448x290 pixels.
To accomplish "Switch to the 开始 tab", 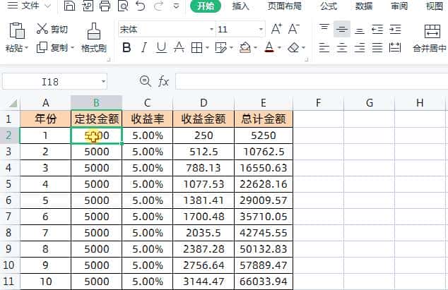I will [206, 6].
